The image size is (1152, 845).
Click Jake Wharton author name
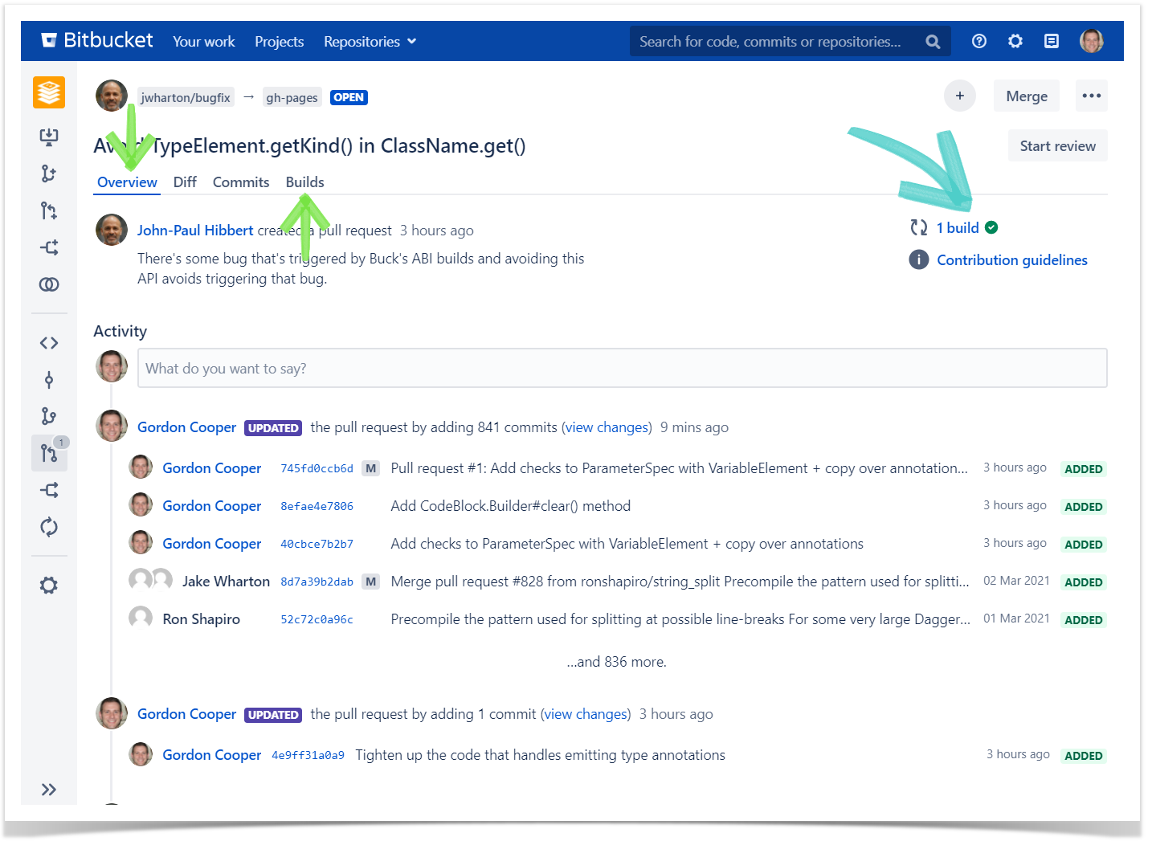[x=226, y=582]
